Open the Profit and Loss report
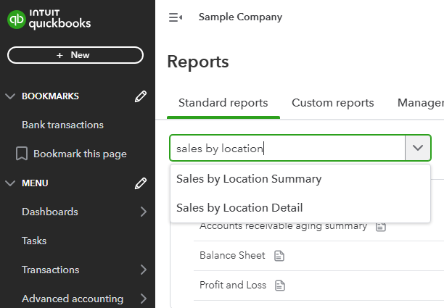The height and width of the screenshot is (308, 444). point(233,285)
